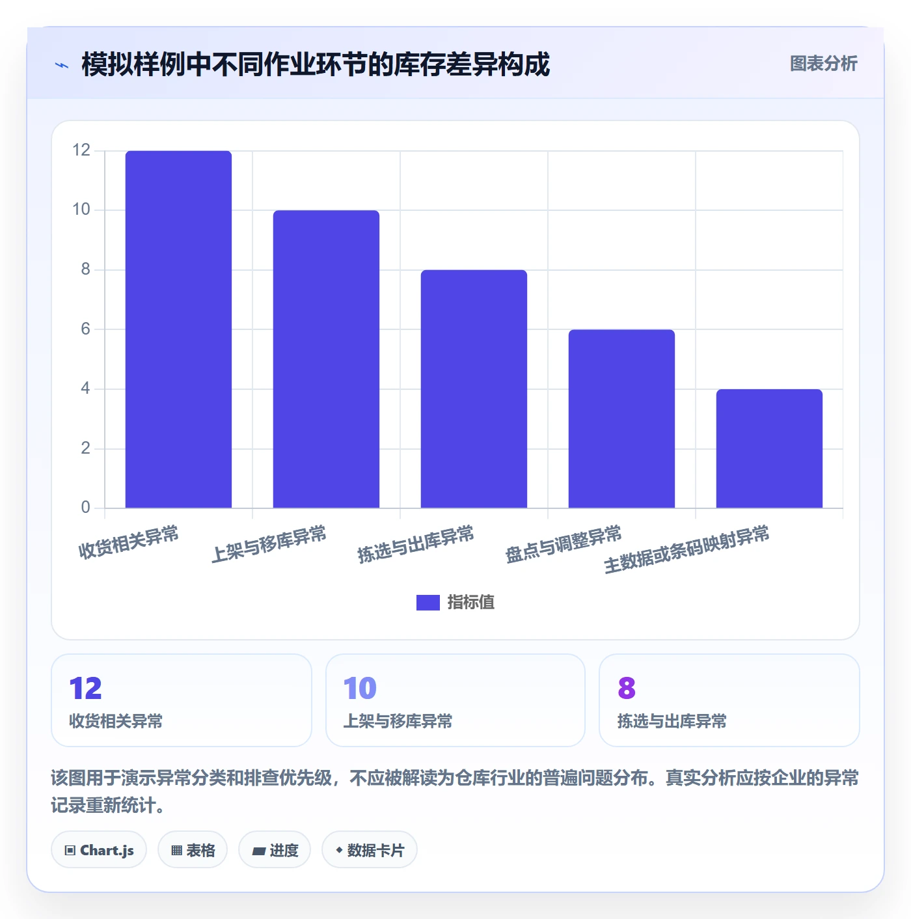911x919 pixels.
Task: Click the grid icon in 表格 chip
Action: 176,851
